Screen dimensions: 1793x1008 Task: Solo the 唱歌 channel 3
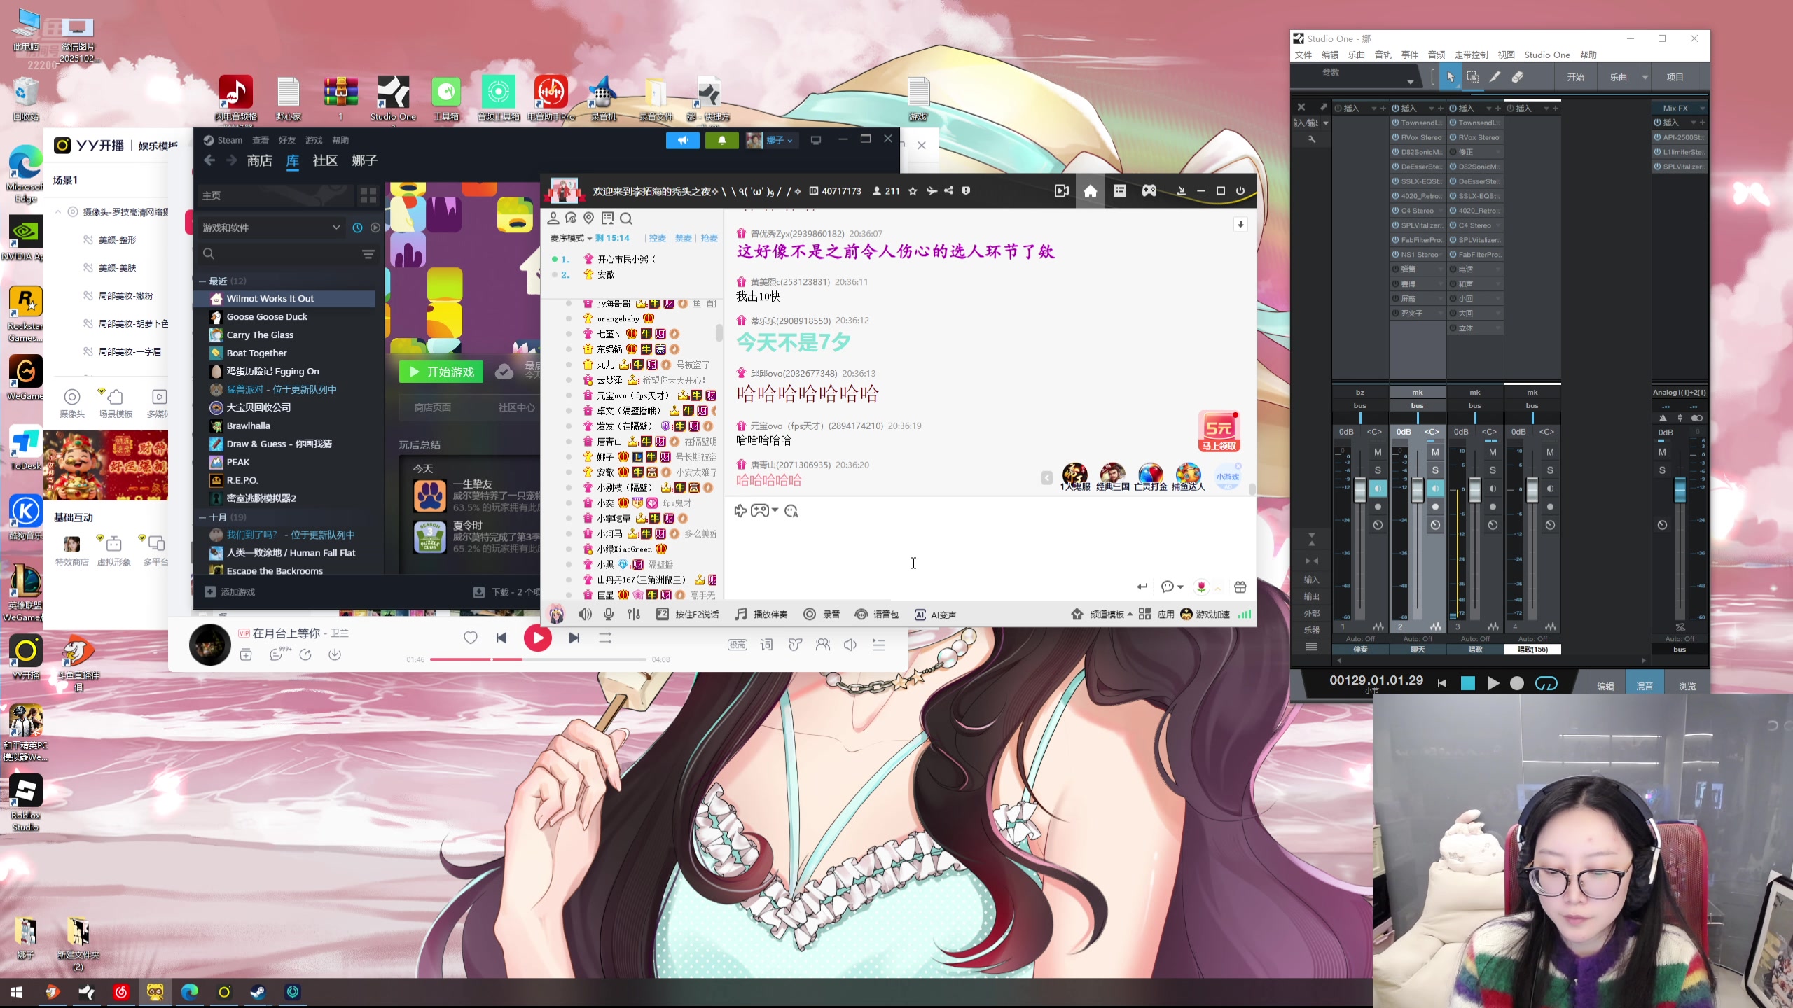pyautogui.click(x=1492, y=470)
